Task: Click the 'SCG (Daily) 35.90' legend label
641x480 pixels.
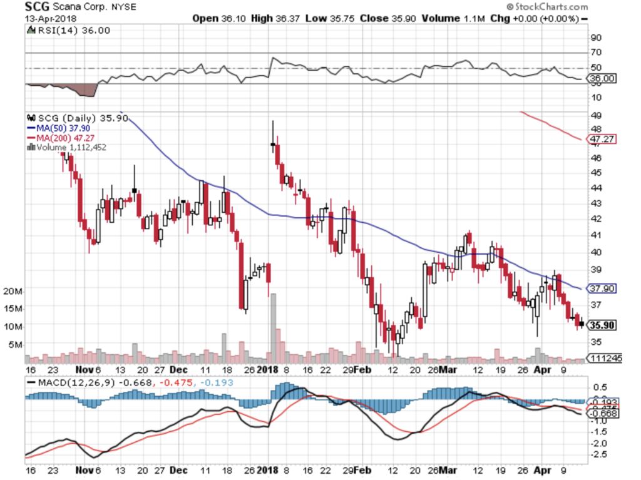Action: [x=83, y=118]
